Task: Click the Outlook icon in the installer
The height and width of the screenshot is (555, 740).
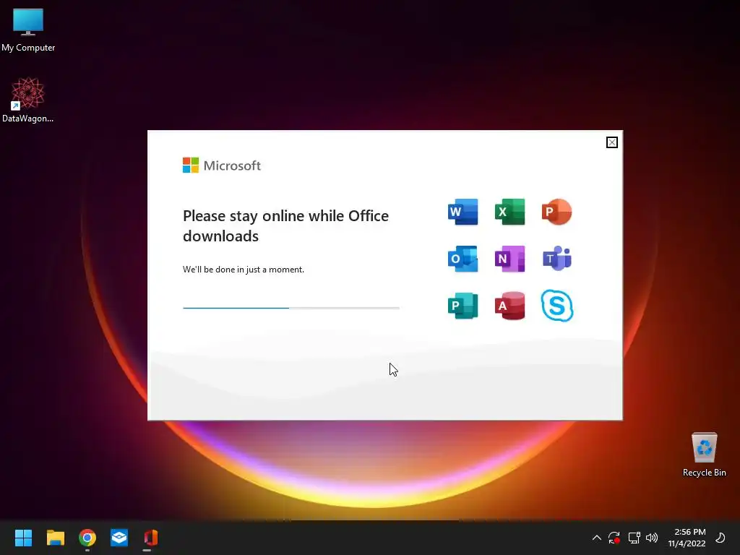Action: click(x=462, y=259)
